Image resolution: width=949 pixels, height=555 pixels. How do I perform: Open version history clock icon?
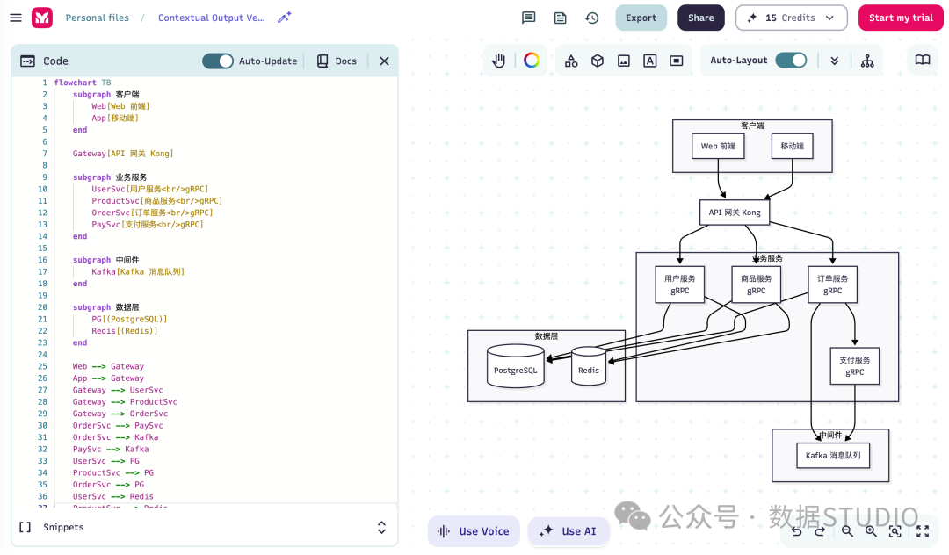pos(592,18)
